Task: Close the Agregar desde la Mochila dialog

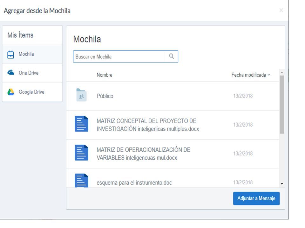Action: coord(281,10)
